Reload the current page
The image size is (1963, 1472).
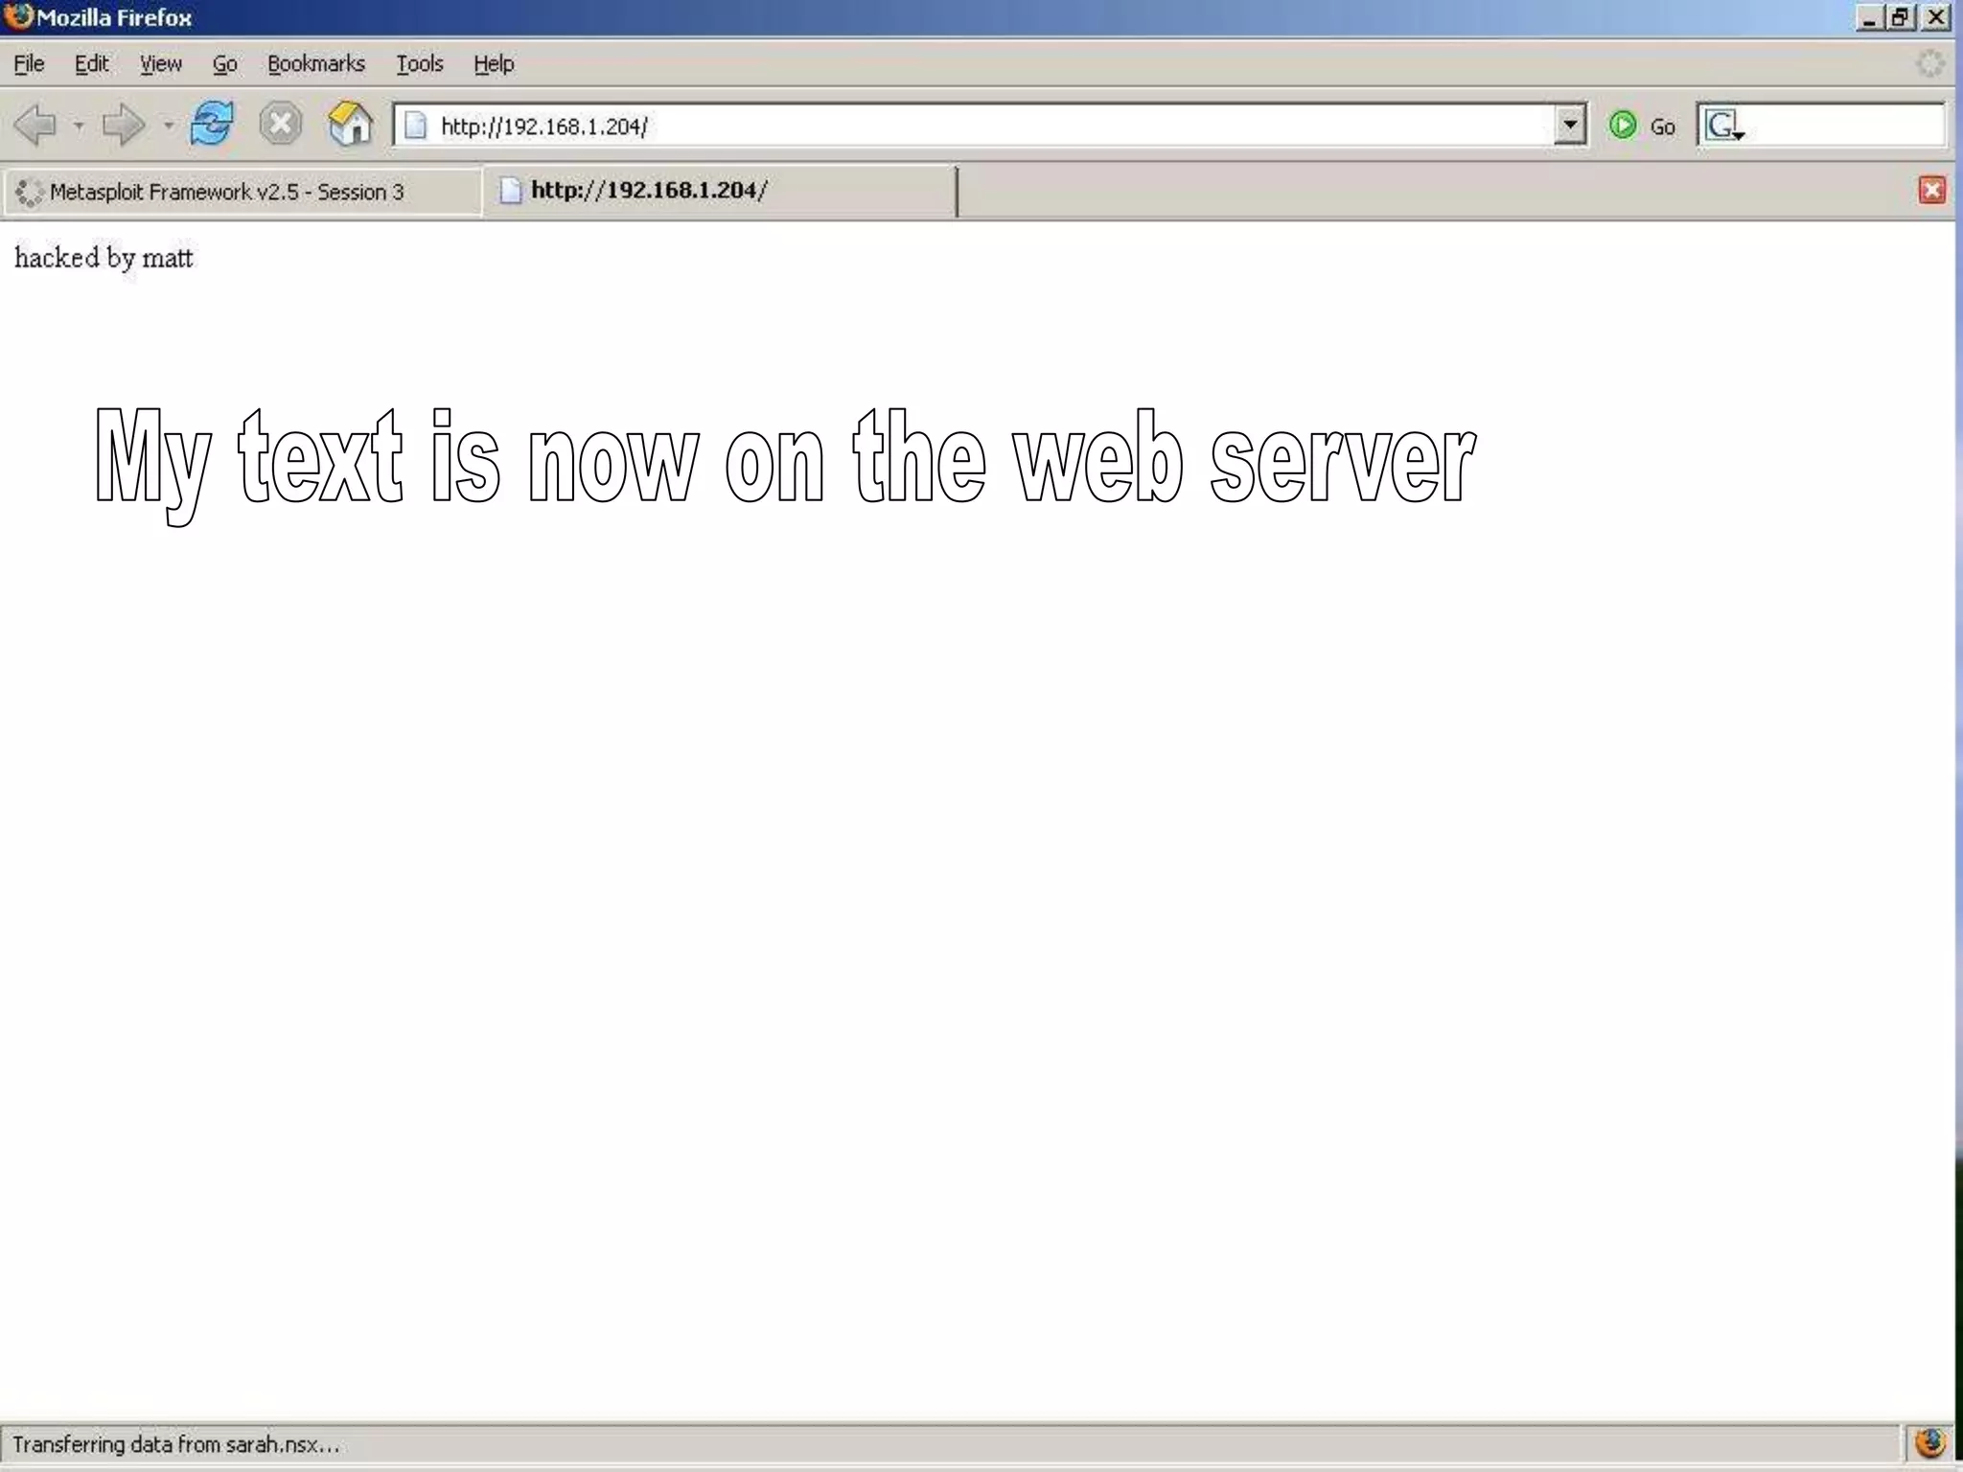212,125
